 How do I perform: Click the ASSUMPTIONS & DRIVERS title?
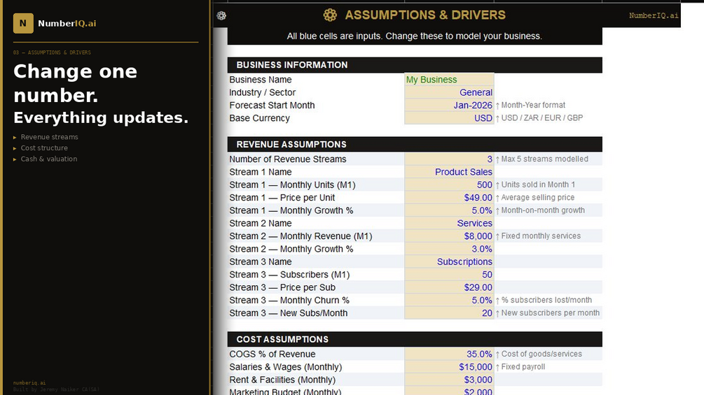(x=425, y=15)
